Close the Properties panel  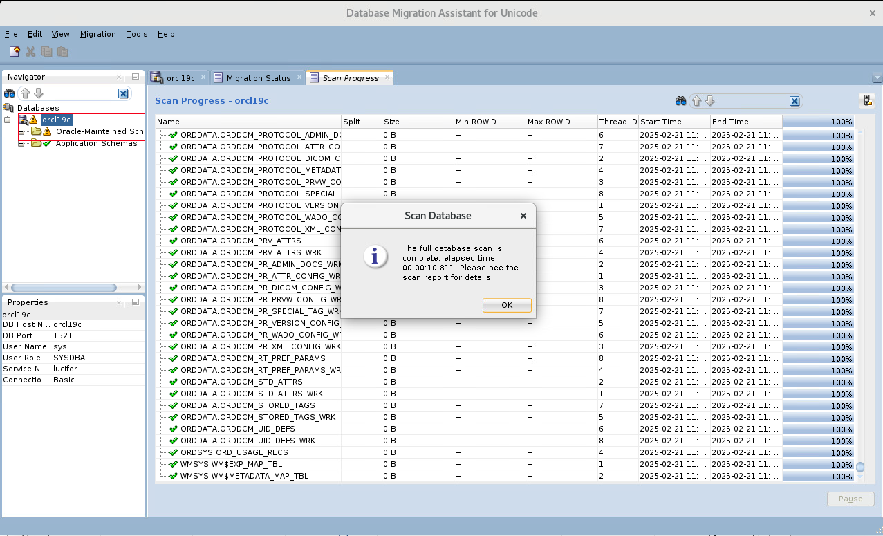[119, 303]
